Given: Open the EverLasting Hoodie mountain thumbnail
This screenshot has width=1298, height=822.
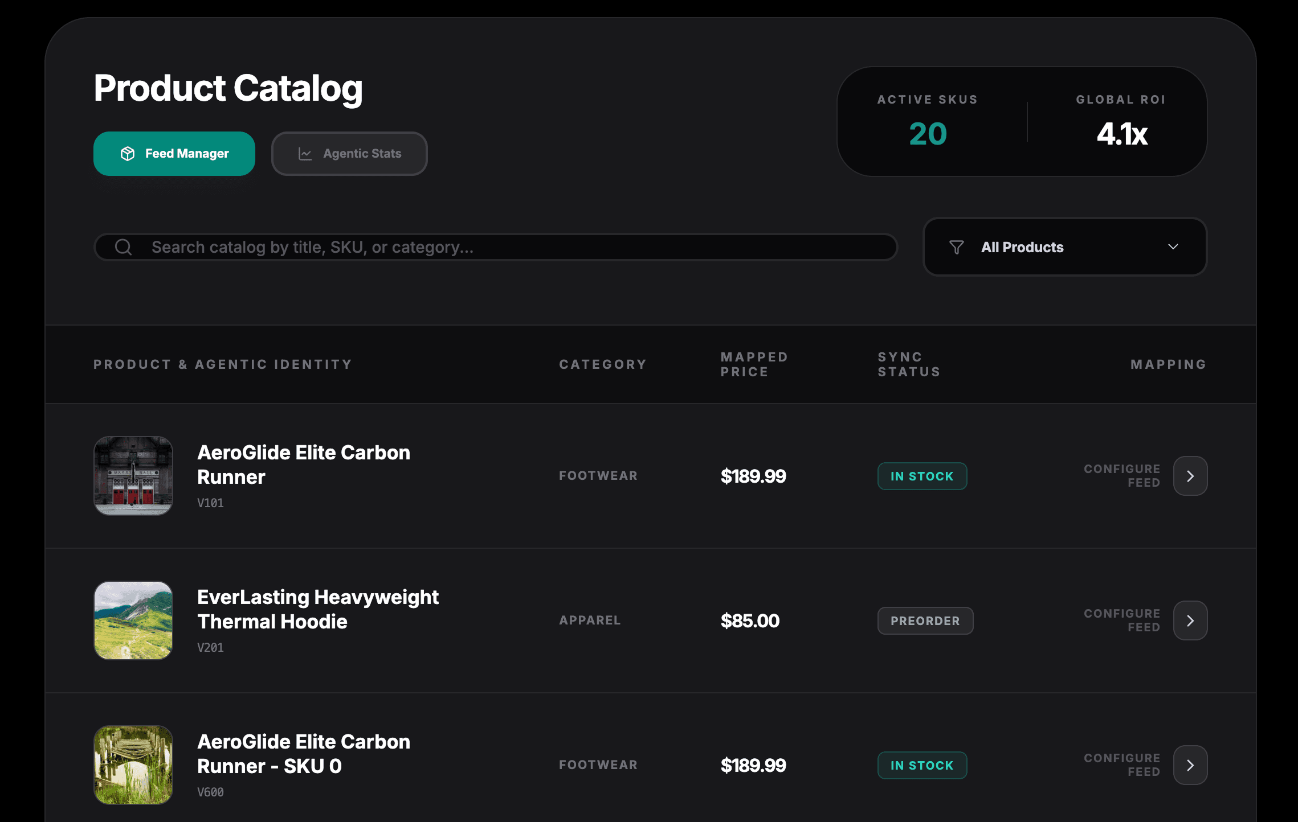Looking at the screenshot, I should (133, 620).
